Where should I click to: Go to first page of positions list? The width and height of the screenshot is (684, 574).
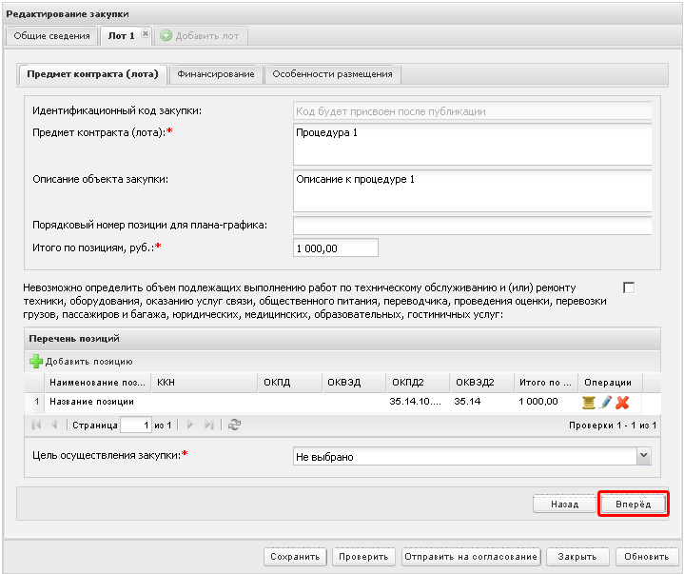36,425
